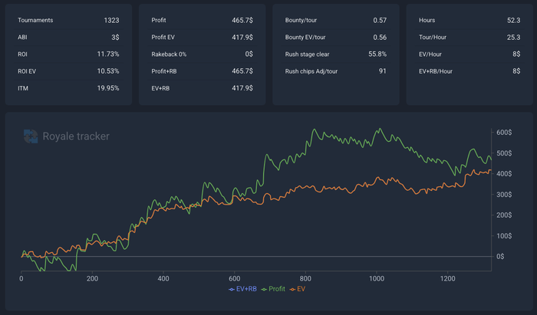Click the Tour/Hour value 25.3

coord(514,38)
